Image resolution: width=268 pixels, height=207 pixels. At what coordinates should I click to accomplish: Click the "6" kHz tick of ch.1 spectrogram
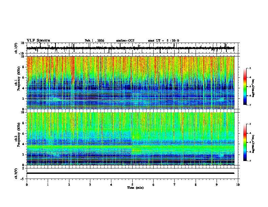23,77
